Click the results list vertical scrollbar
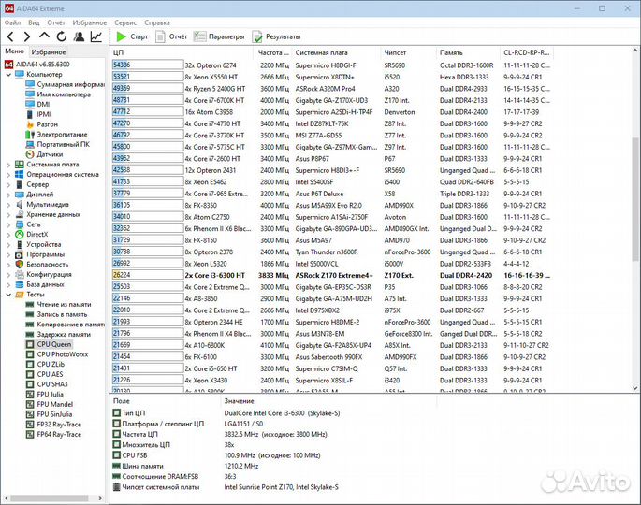 pos(635,187)
